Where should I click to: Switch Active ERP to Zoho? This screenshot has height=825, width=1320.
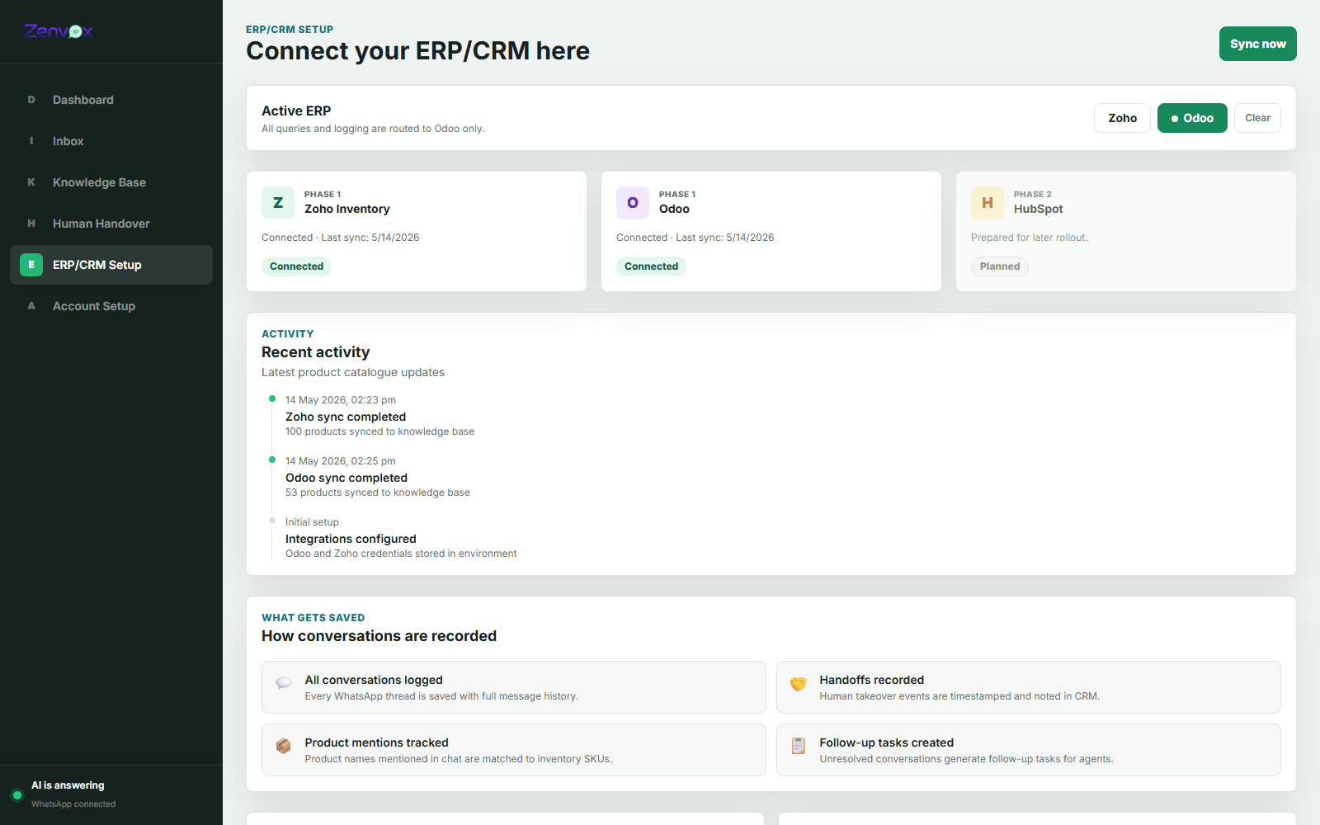1122,118
